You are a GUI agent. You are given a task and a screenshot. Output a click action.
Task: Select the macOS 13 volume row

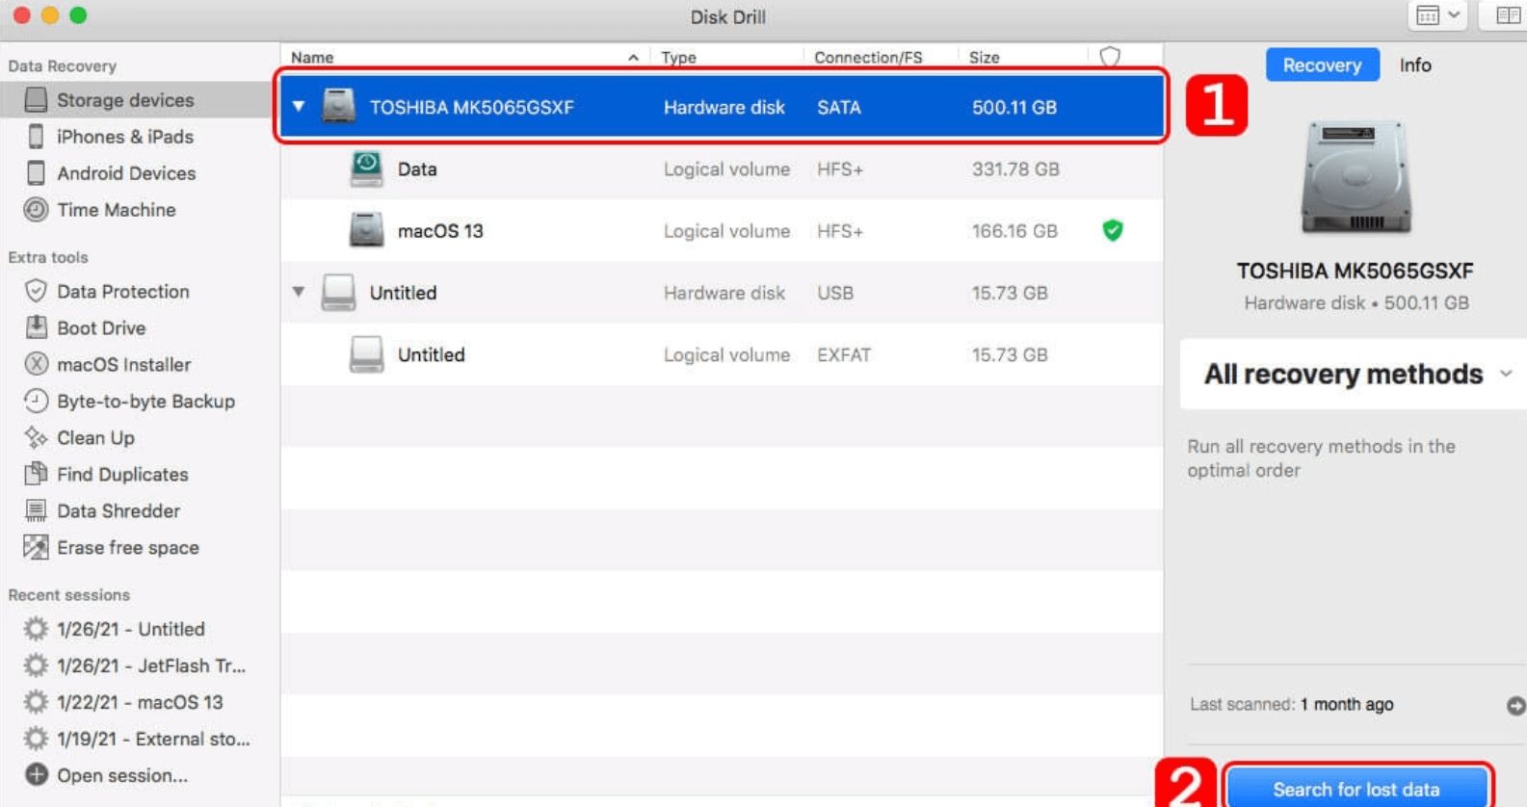pyautogui.click(x=722, y=231)
